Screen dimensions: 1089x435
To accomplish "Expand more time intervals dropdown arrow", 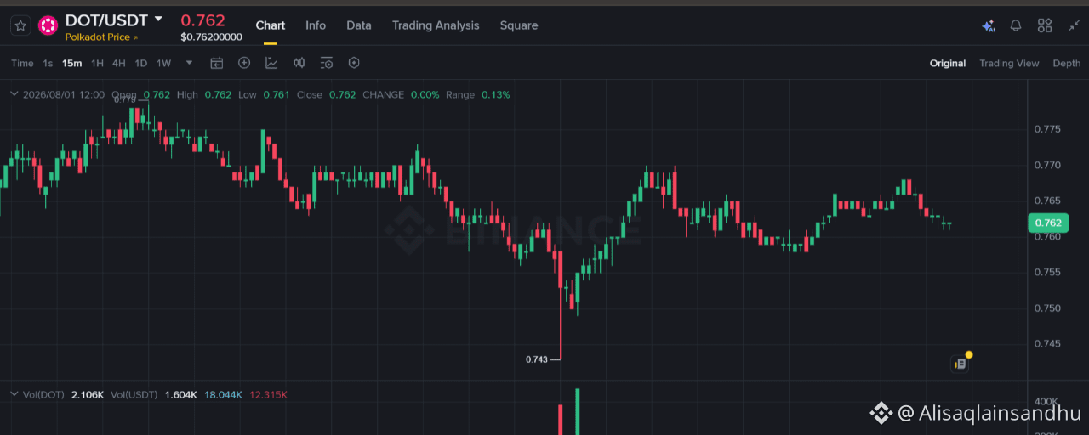I will click(x=189, y=63).
